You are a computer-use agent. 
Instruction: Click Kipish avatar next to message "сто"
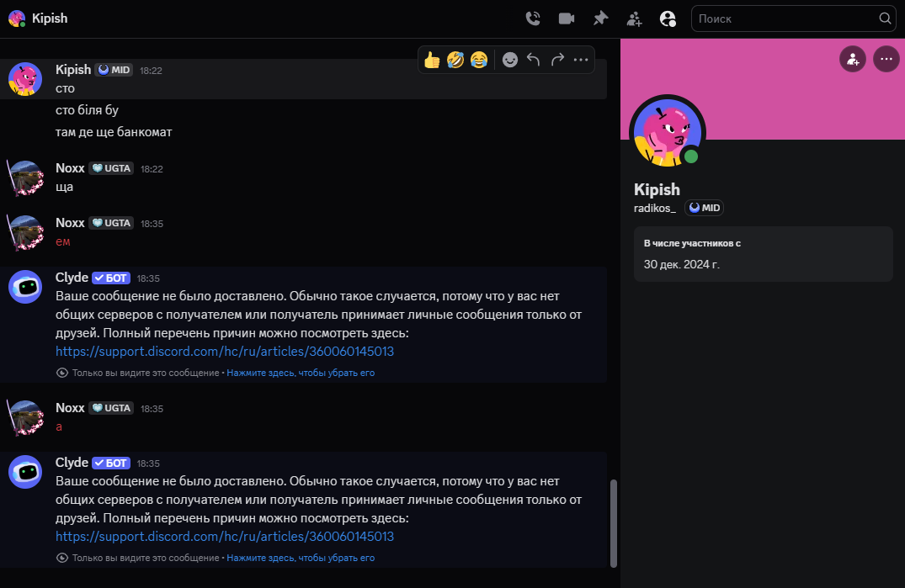(25, 79)
